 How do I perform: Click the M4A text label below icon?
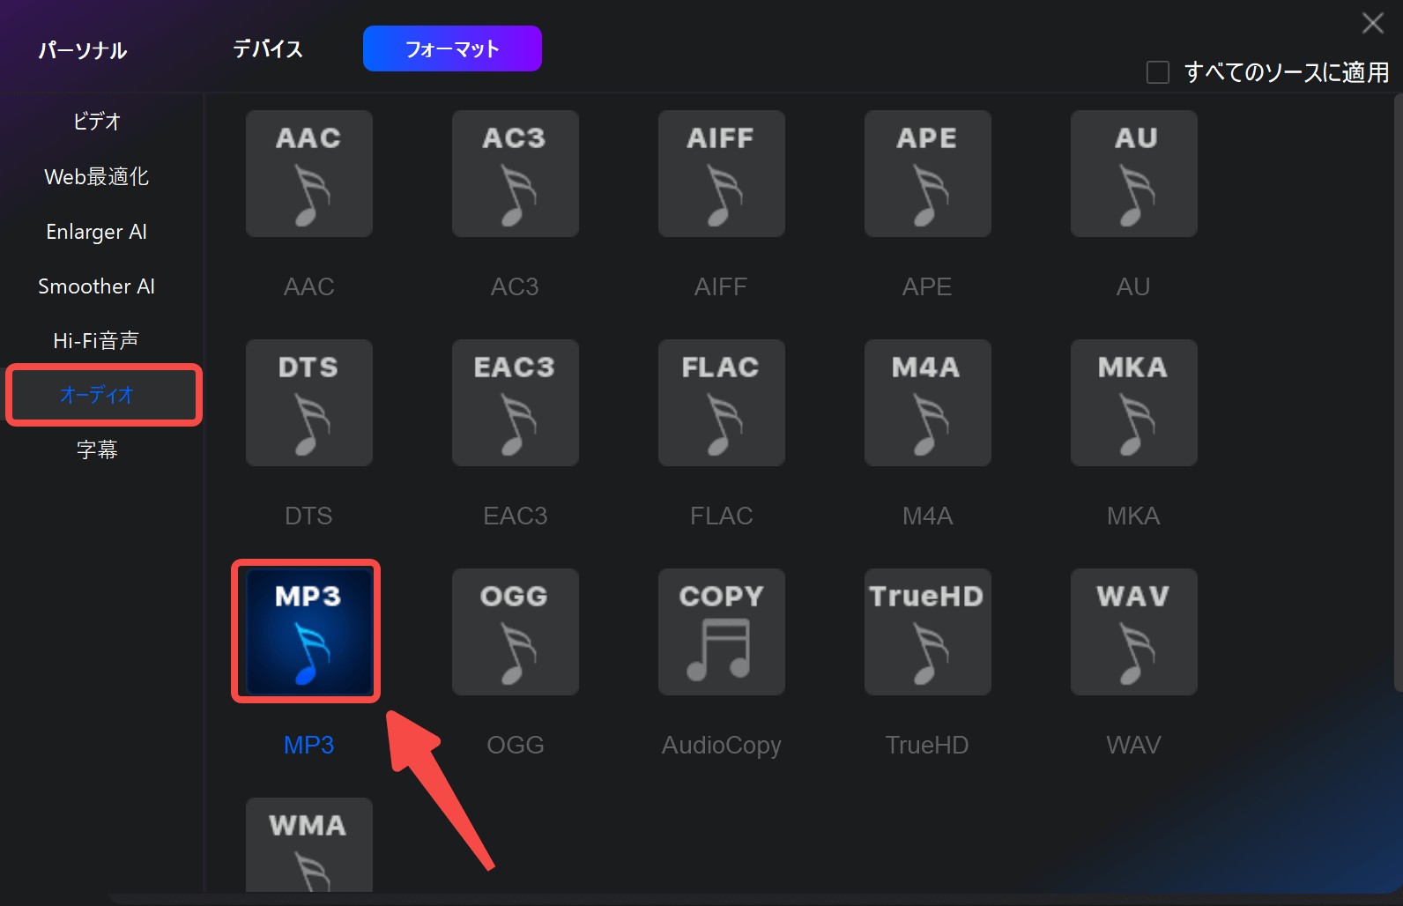tap(927, 516)
